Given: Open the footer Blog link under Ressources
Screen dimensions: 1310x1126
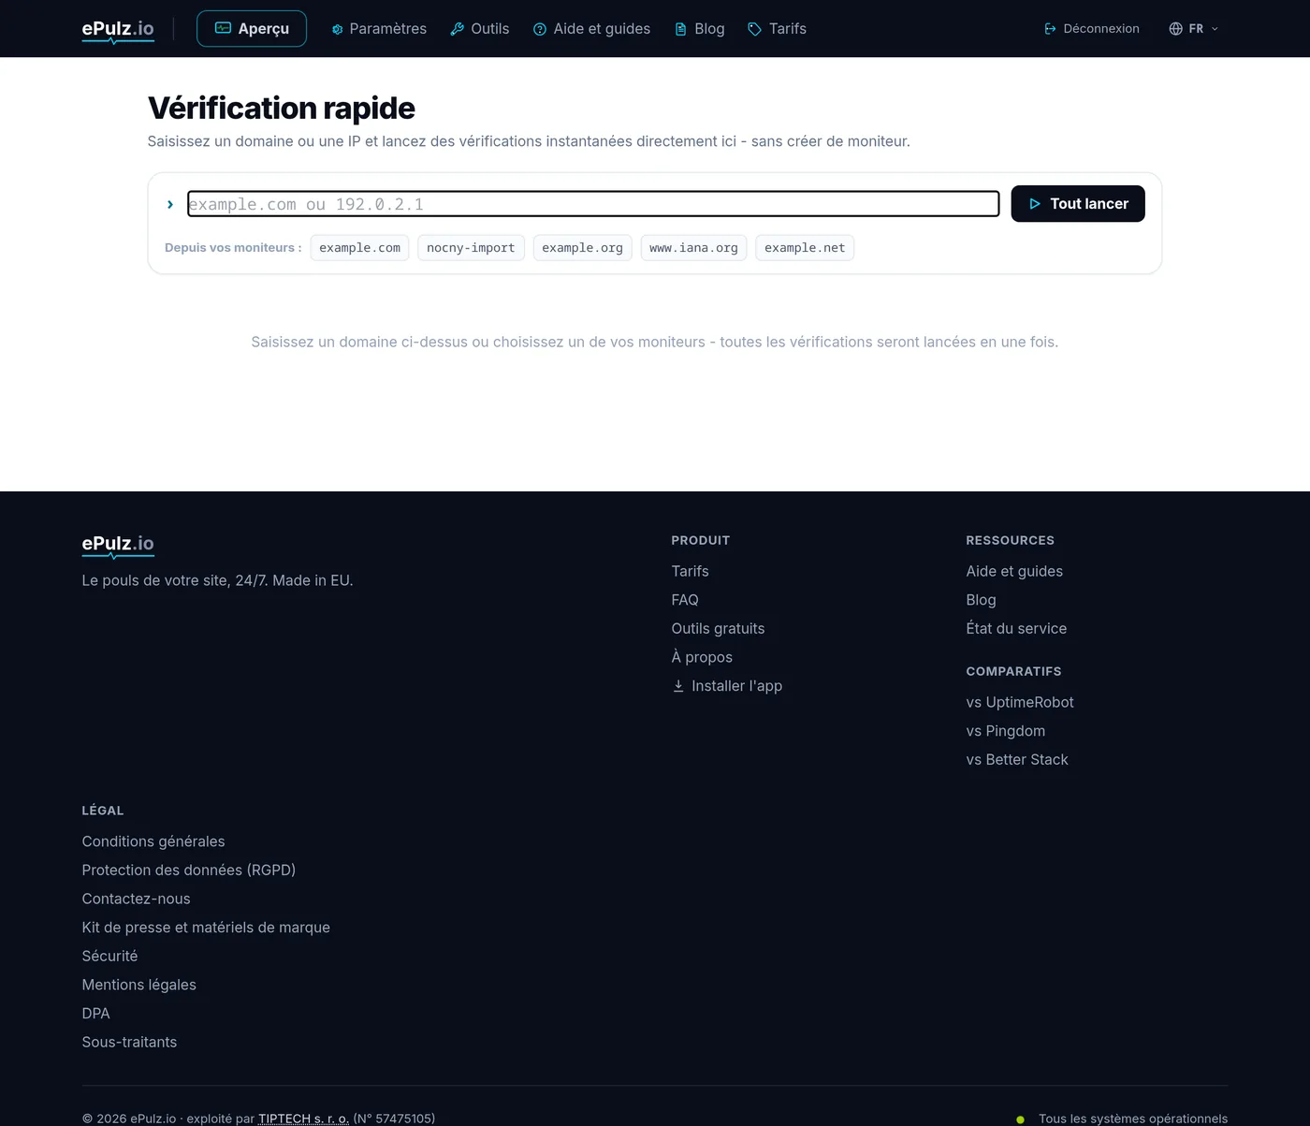Looking at the screenshot, I should [981, 600].
